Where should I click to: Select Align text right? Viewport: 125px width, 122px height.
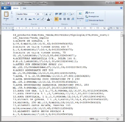point(64,19)
